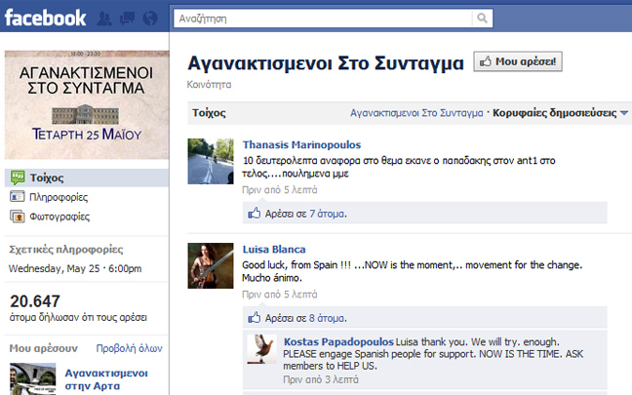Click the page cover image with parliament
The image size is (632, 395).
tap(87, 104)
